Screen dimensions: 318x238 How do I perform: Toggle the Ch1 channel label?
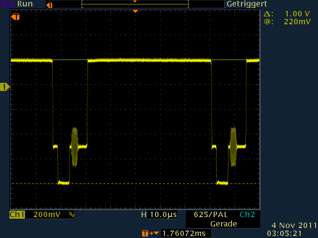(17, 215)
